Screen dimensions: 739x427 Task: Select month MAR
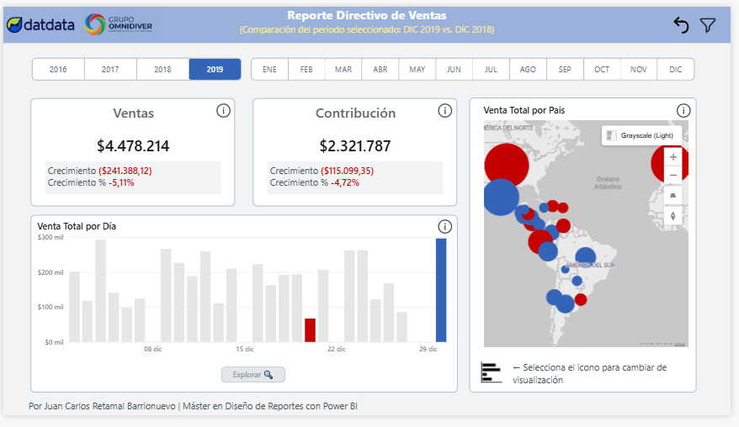tap(343, 69)
